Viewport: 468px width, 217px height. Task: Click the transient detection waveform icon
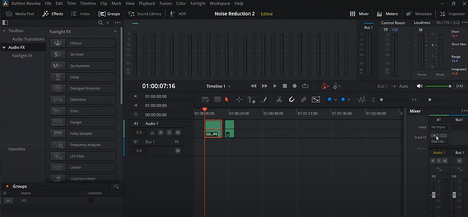pyautogui.click(x=361, y=100)
